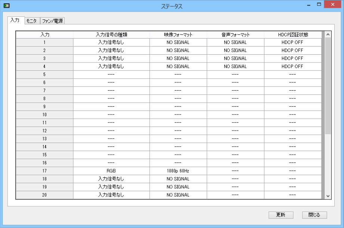This screenshot has height=228, width=344.
Task: Click scrollbar down arrow in table
Action: tap(328, 196)
